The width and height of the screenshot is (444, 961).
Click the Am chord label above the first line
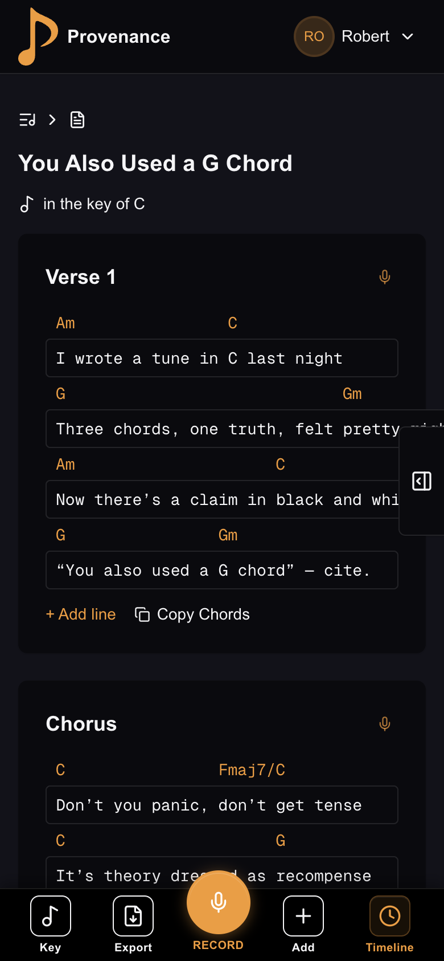[x=65, y=323]
